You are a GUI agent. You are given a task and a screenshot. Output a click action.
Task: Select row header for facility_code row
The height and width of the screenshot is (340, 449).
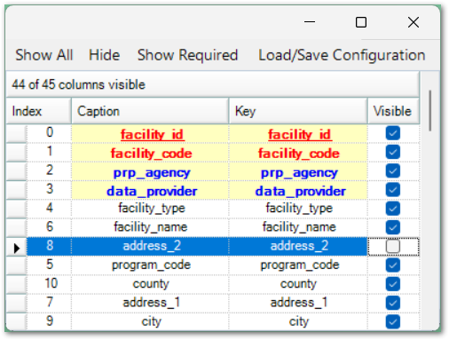coord(17,153)
